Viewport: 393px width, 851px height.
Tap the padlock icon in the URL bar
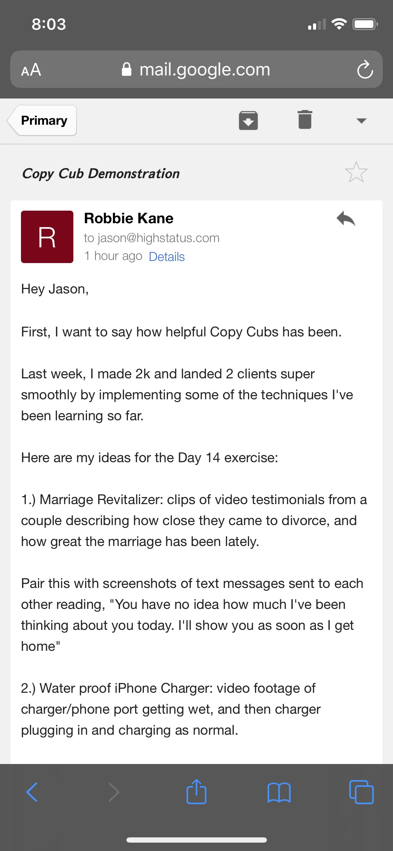click(x=126, y=69)
